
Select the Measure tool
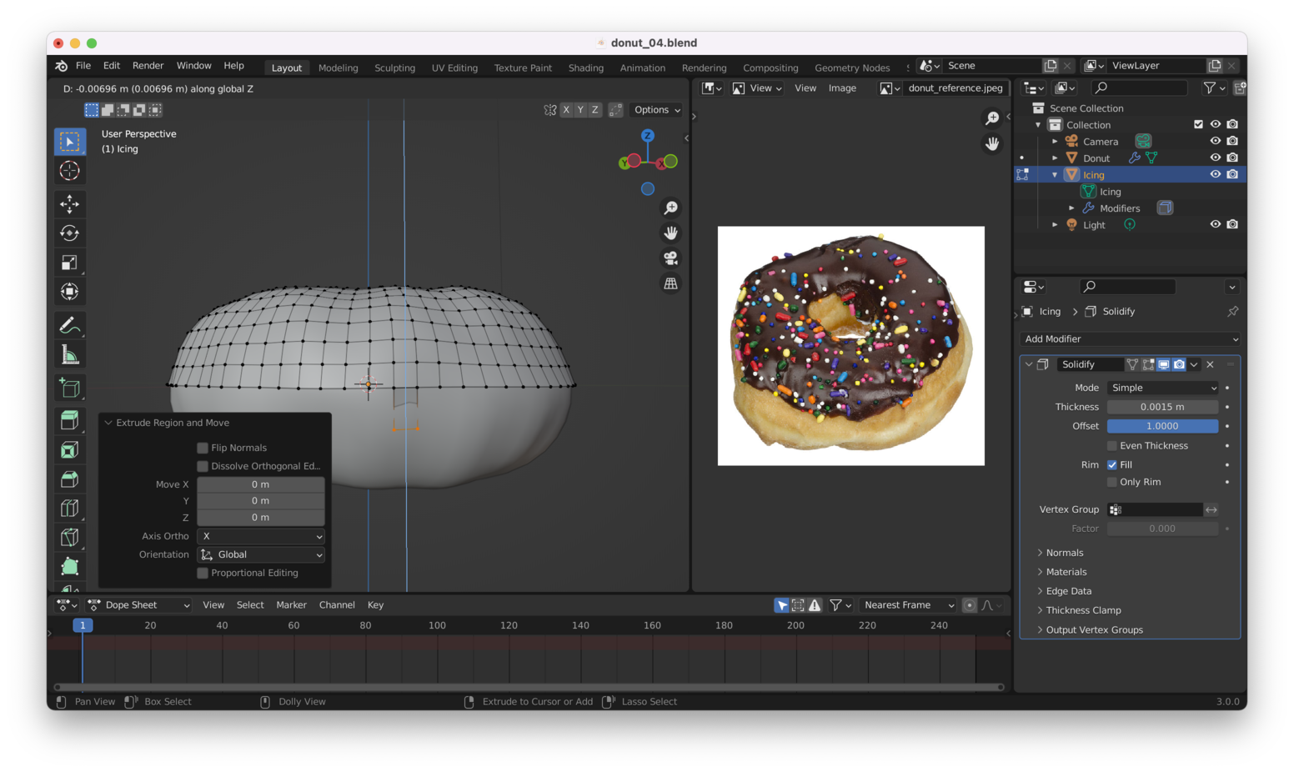70,356
